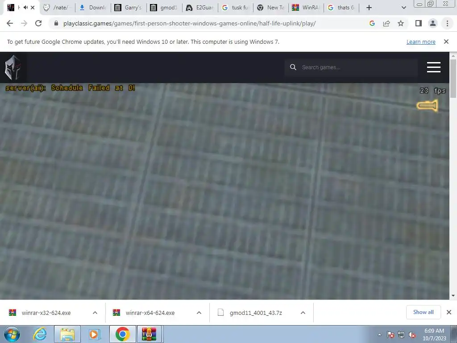Switch to the E2Guar tab
The height and width of the screenshot is (343, 457).
click(200, 8)
